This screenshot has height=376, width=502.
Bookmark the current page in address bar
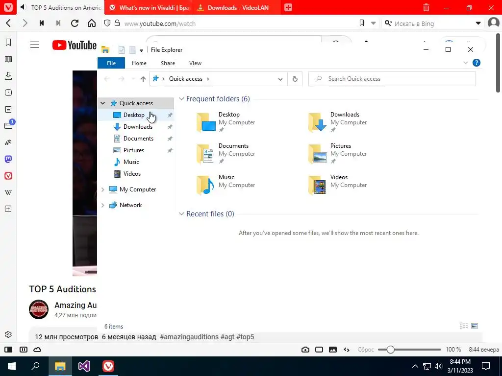[x=362, y=23]
